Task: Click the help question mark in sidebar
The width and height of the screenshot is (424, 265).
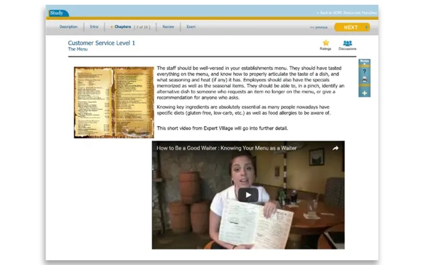Action: pyautogui.click(x=364, y=71)
